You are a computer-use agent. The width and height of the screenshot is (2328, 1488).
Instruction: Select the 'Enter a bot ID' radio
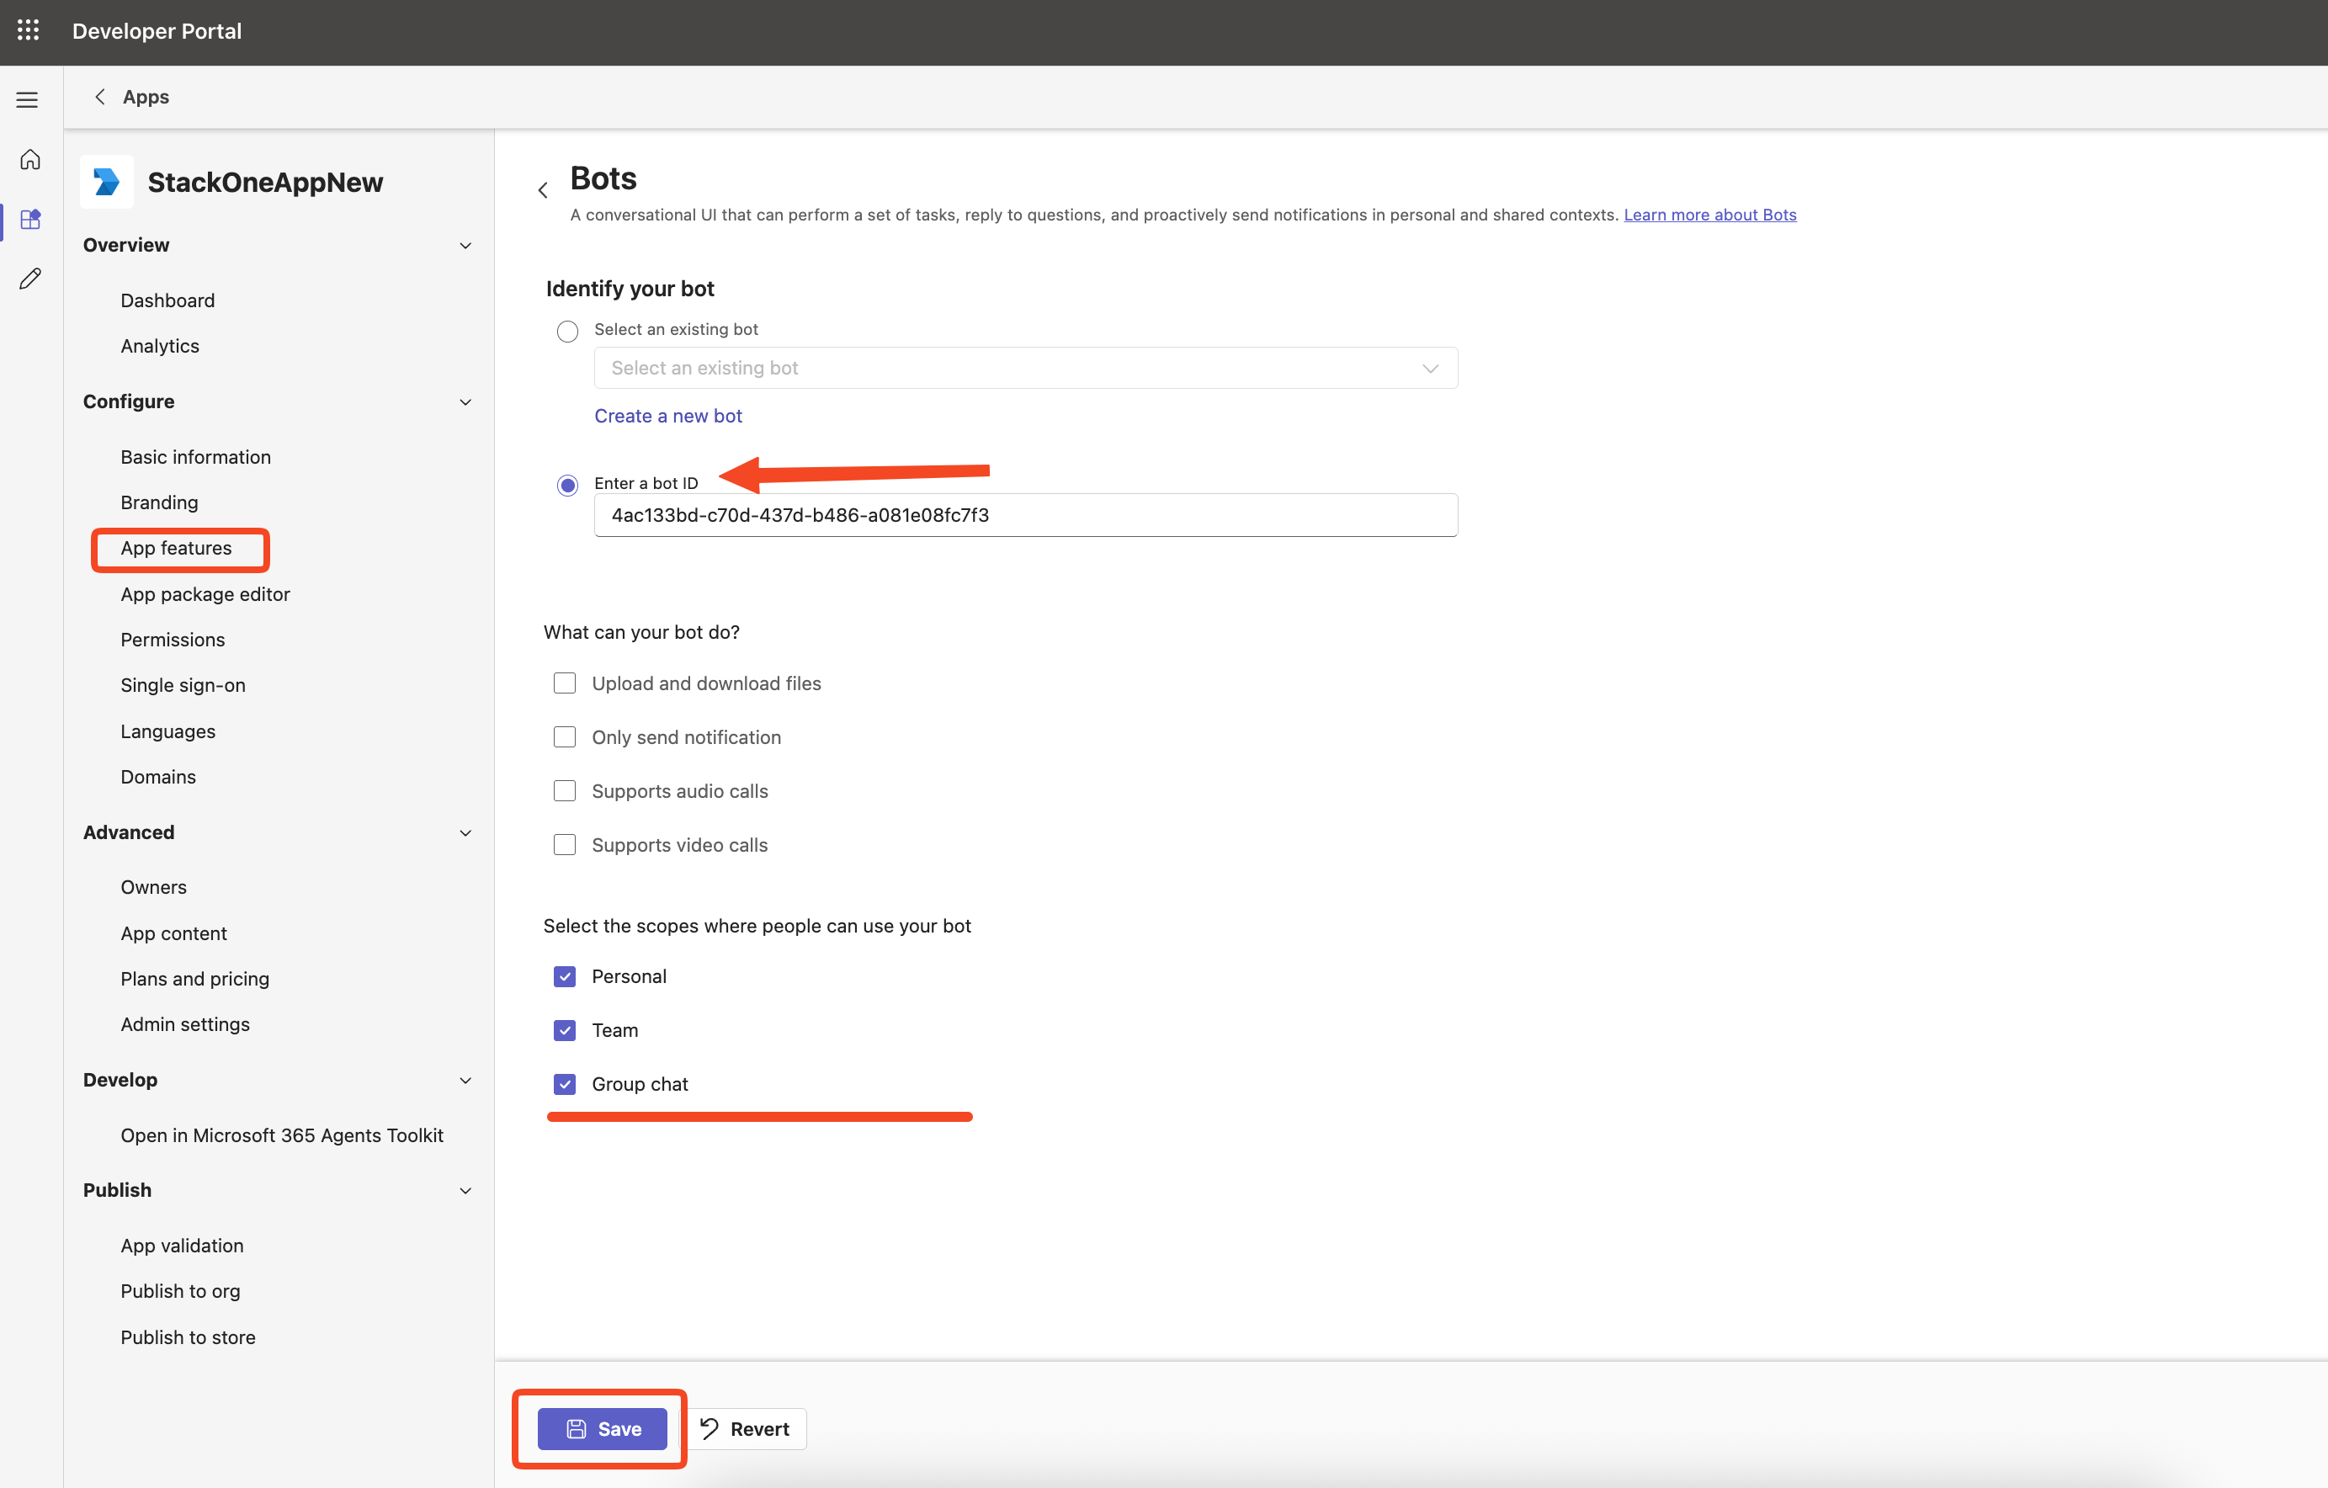pos(567,486)
